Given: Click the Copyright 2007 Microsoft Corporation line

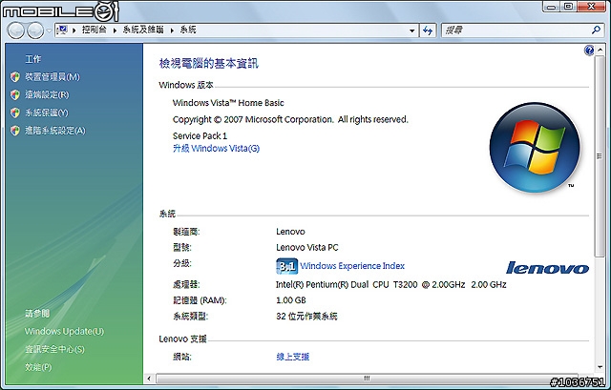Looking at the screenshot, I should tap(290, 119).
